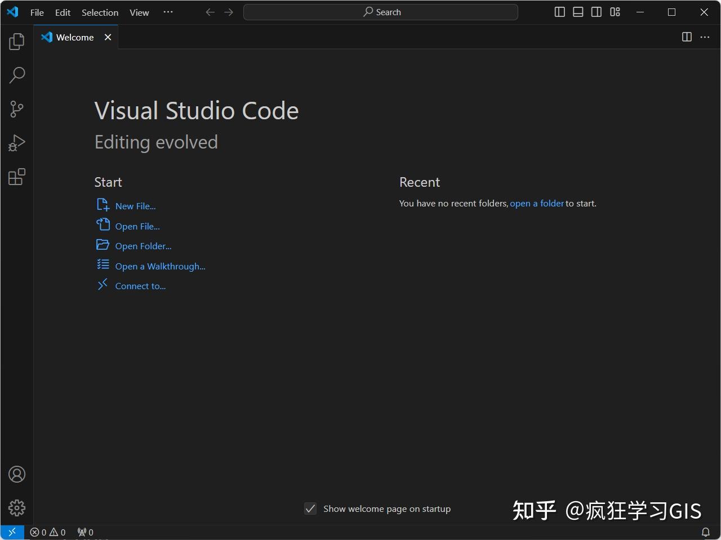Uncheck Show welcome page on startup
The width and height of the screenshot is (721, 540).
(310, 508)
